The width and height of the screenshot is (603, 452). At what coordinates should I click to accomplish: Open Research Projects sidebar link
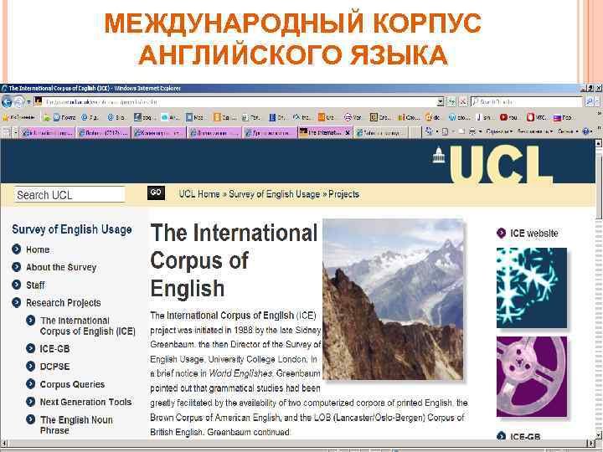[63, 302]
